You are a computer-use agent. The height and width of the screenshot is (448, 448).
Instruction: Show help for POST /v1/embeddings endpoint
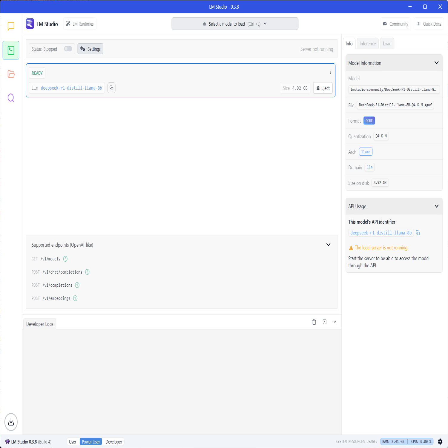75,298
